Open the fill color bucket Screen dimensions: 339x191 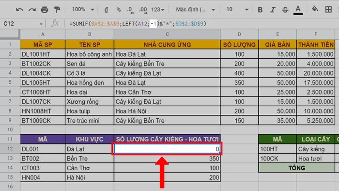(315, 9)
